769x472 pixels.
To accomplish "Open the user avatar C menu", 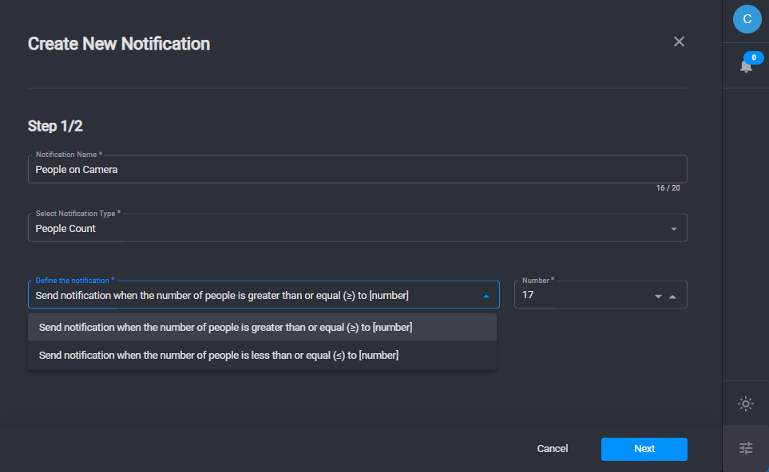I will [747, 19].
